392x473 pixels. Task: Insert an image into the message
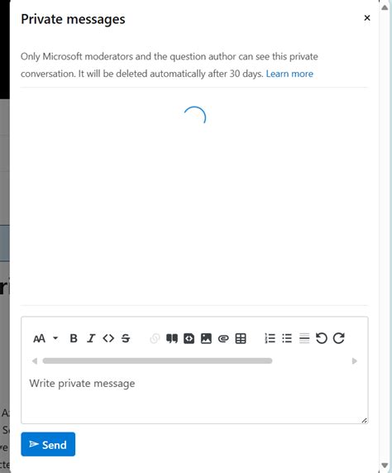click(206, 338)
